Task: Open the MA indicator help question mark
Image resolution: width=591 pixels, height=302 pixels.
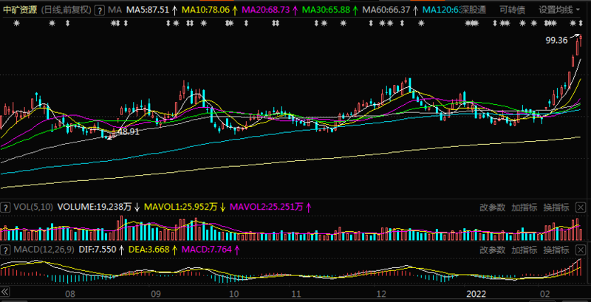Action: (x=99, y=10)
